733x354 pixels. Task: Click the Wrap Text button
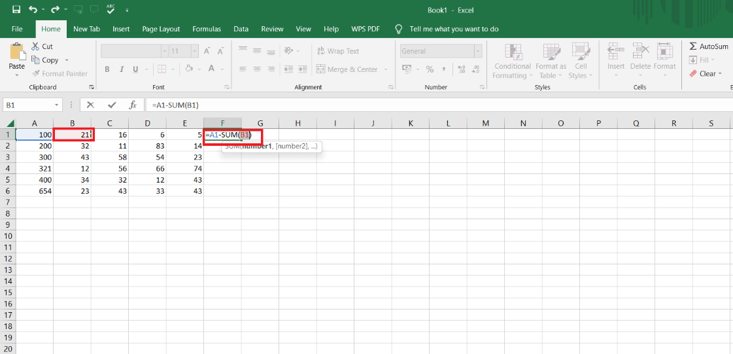point(338,51)
